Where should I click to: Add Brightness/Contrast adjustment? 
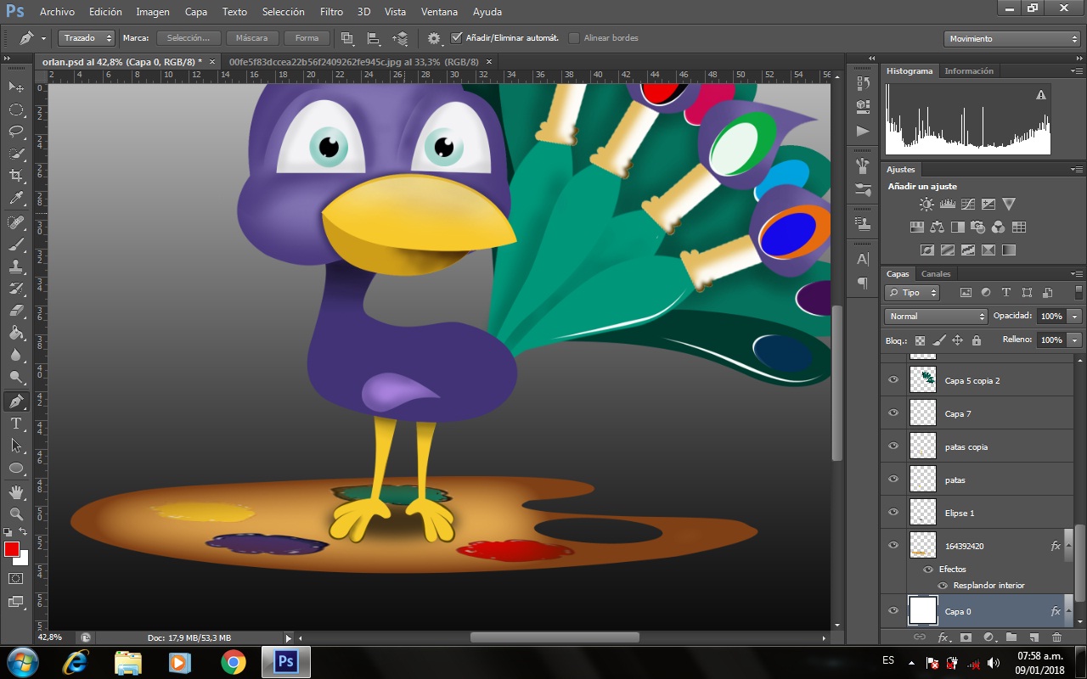coord(926,205)
